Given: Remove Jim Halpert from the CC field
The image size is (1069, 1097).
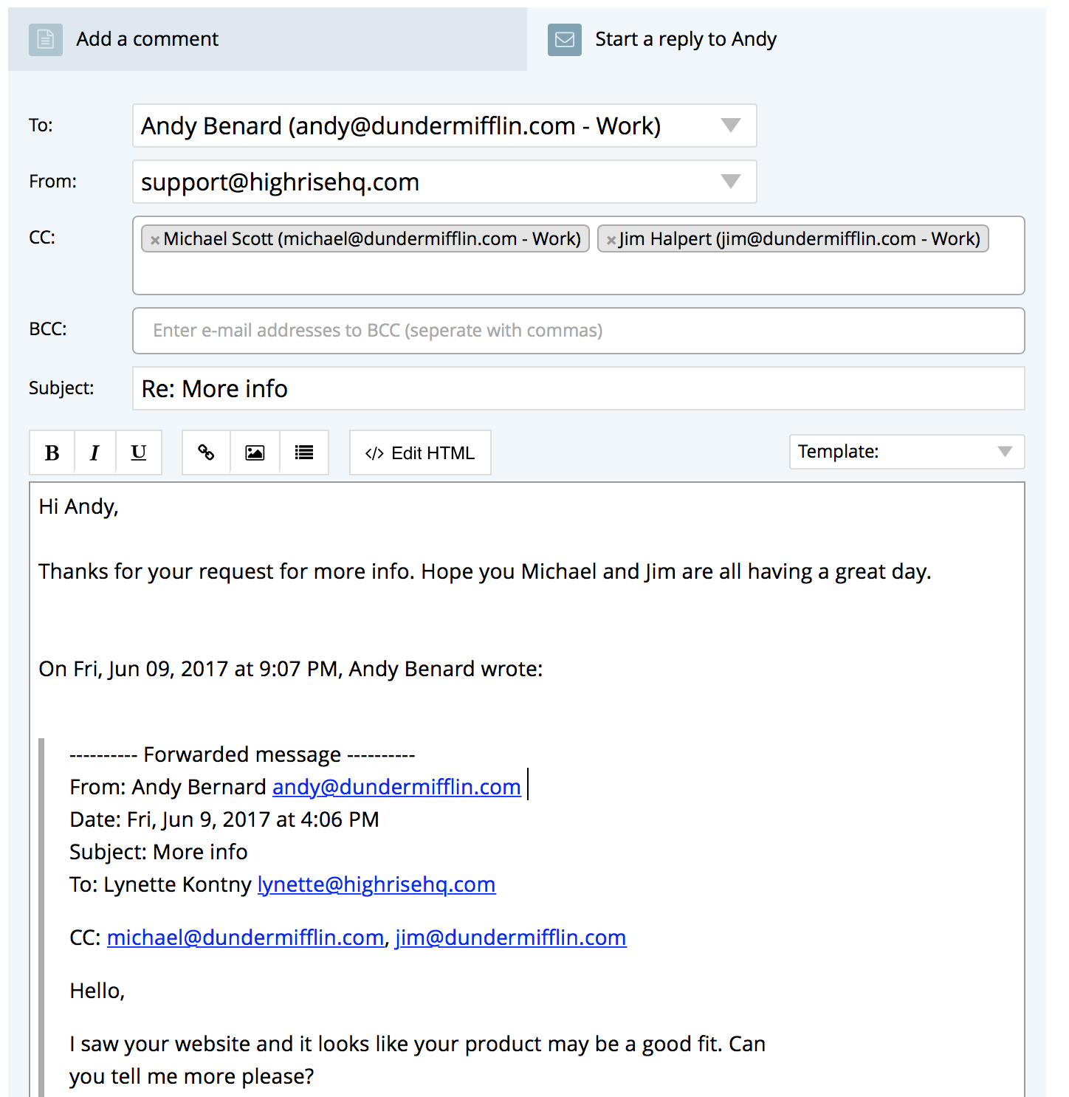Looking at the screenshot, I should click(611, 240).
